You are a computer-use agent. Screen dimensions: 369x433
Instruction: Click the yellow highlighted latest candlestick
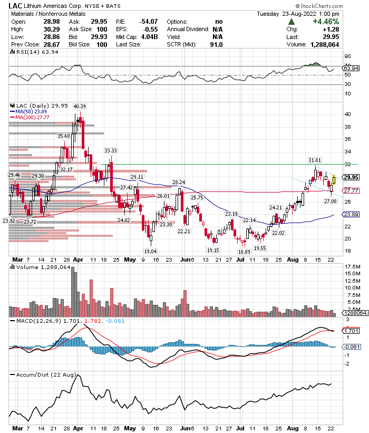point(334,179)
